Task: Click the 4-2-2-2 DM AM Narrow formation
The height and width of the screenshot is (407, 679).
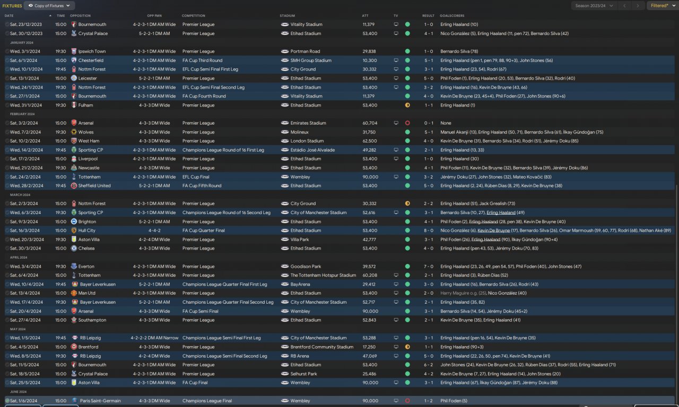Action: pos(154,338)
